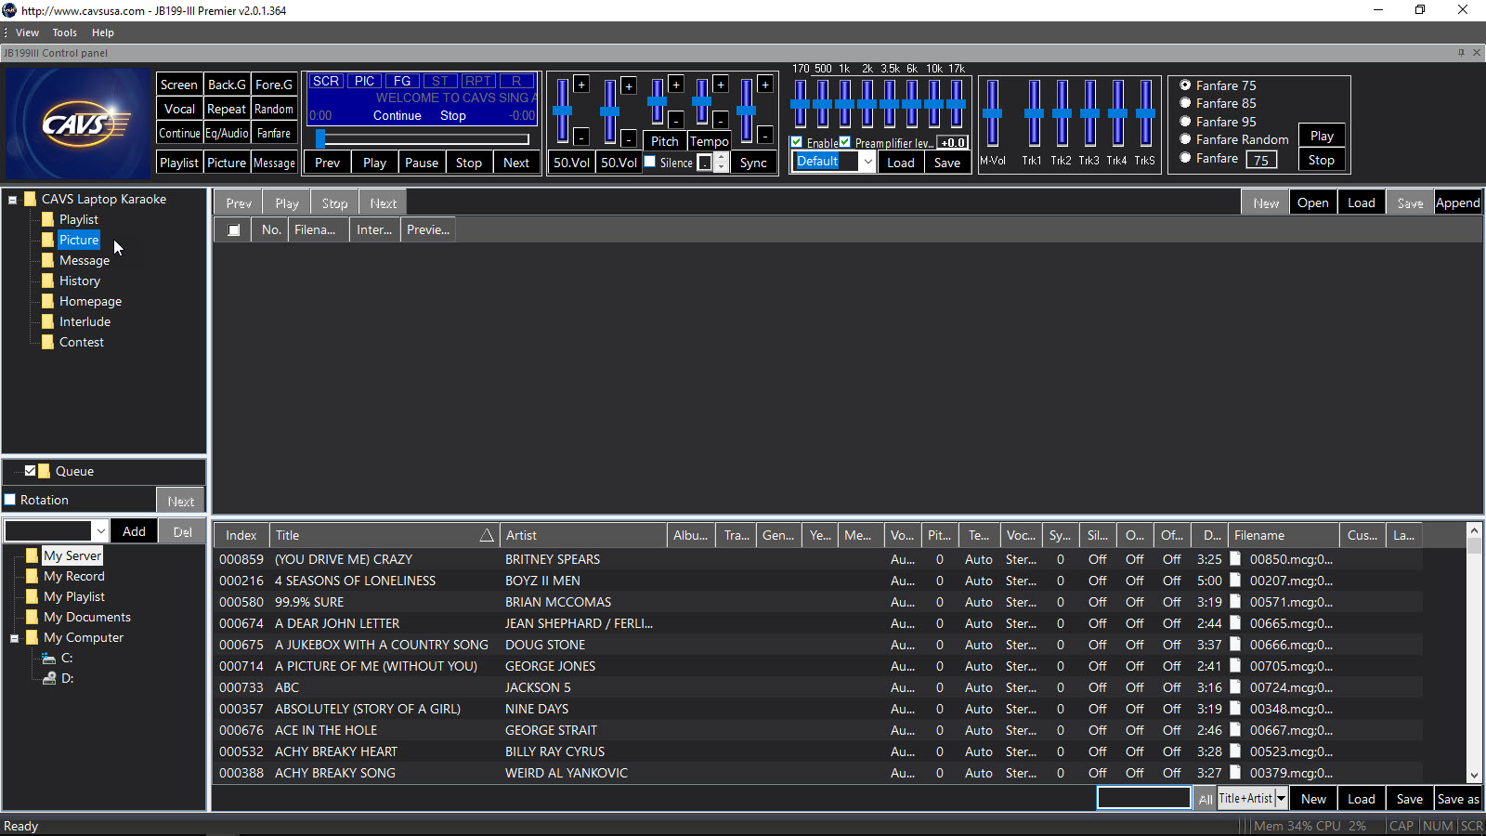
Task: Click the Fanfare panel Play button
Action: (x=1322, y=136)
